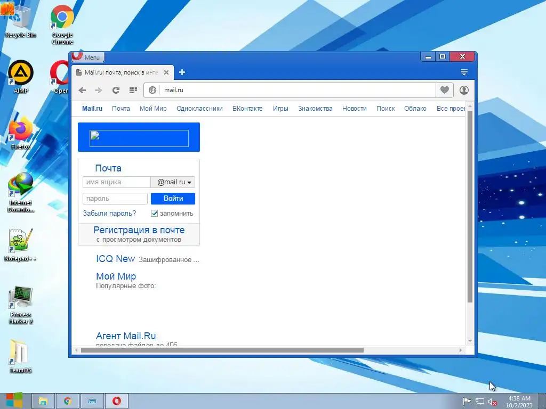Image resolution: width=546 pixels, height=409 pixels.
Task: Click the vertical scrollbar down arrow
Action: [x=470, y=341]
